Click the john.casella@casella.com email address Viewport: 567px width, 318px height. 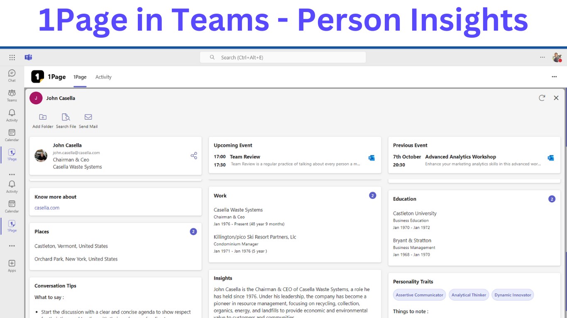(76, 152)
